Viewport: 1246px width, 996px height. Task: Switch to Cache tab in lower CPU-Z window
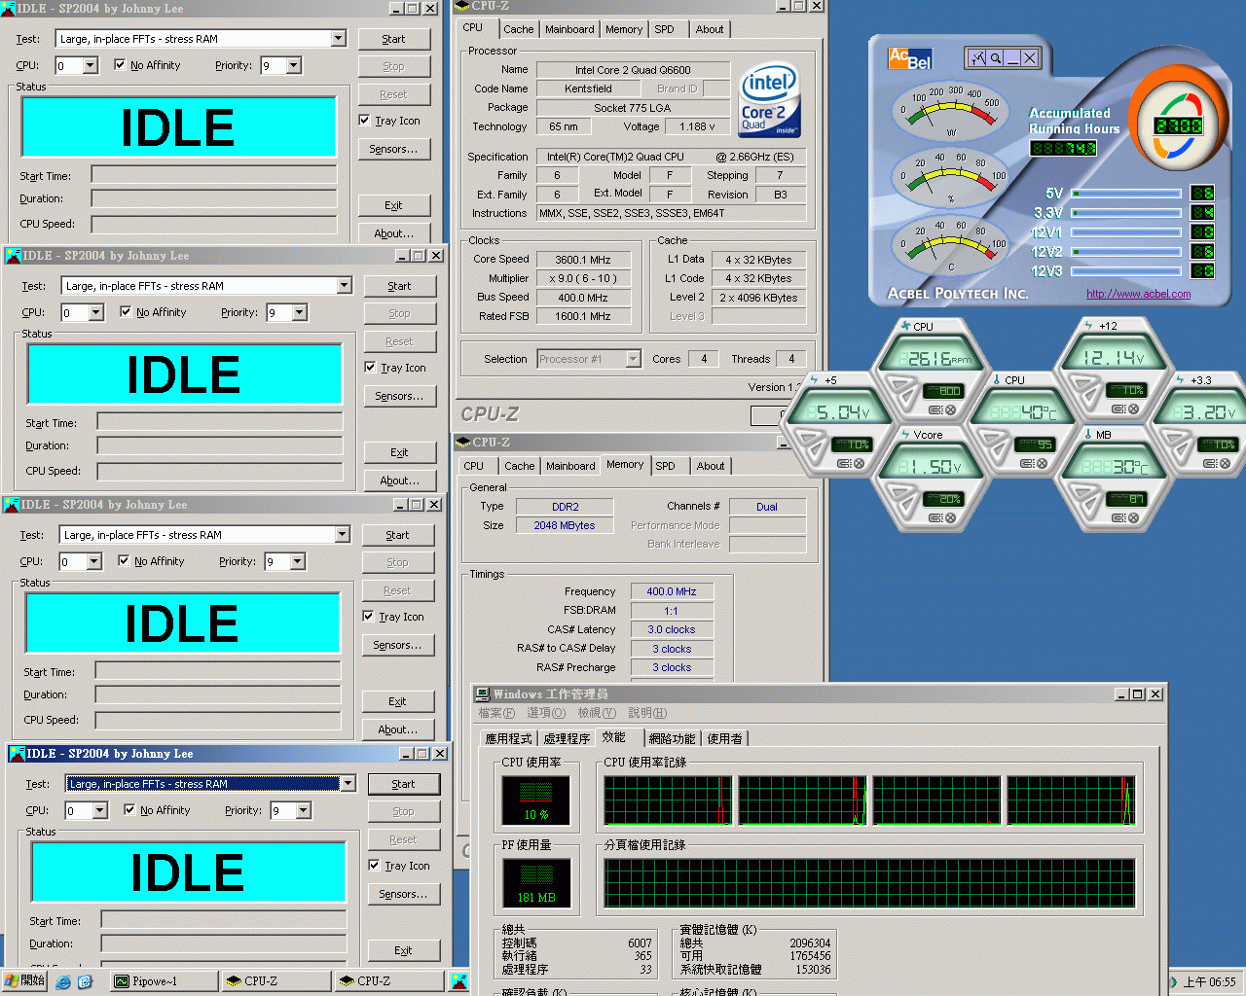520,466
